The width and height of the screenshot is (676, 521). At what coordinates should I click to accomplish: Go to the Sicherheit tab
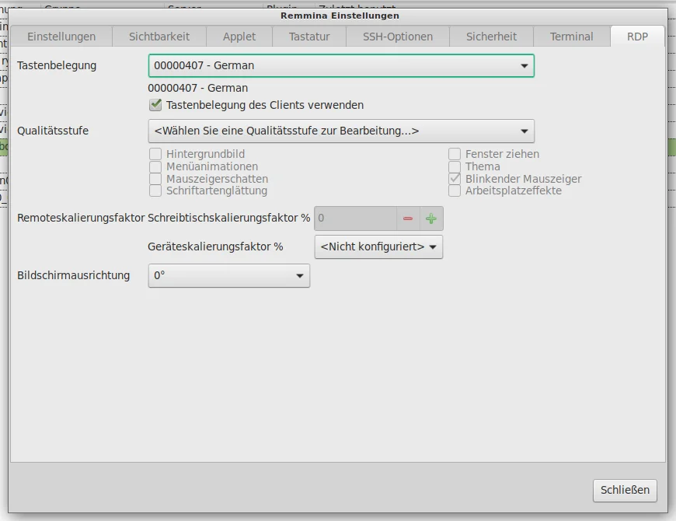click(491, 37)
